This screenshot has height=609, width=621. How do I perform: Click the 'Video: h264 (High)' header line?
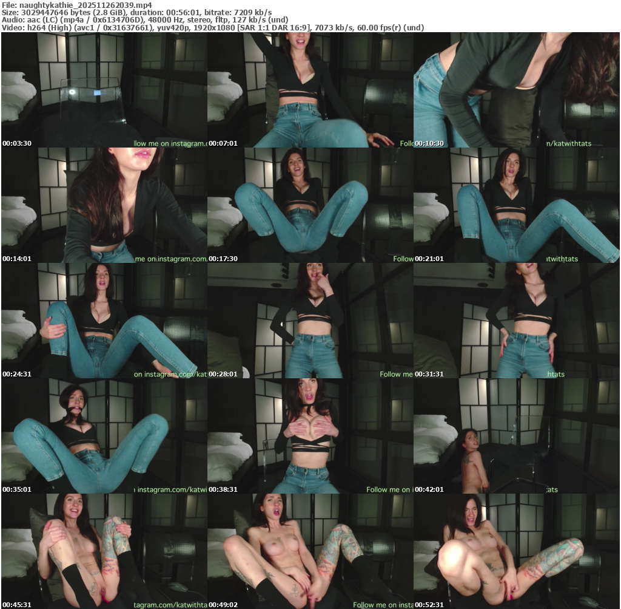(x=213, y=27)
